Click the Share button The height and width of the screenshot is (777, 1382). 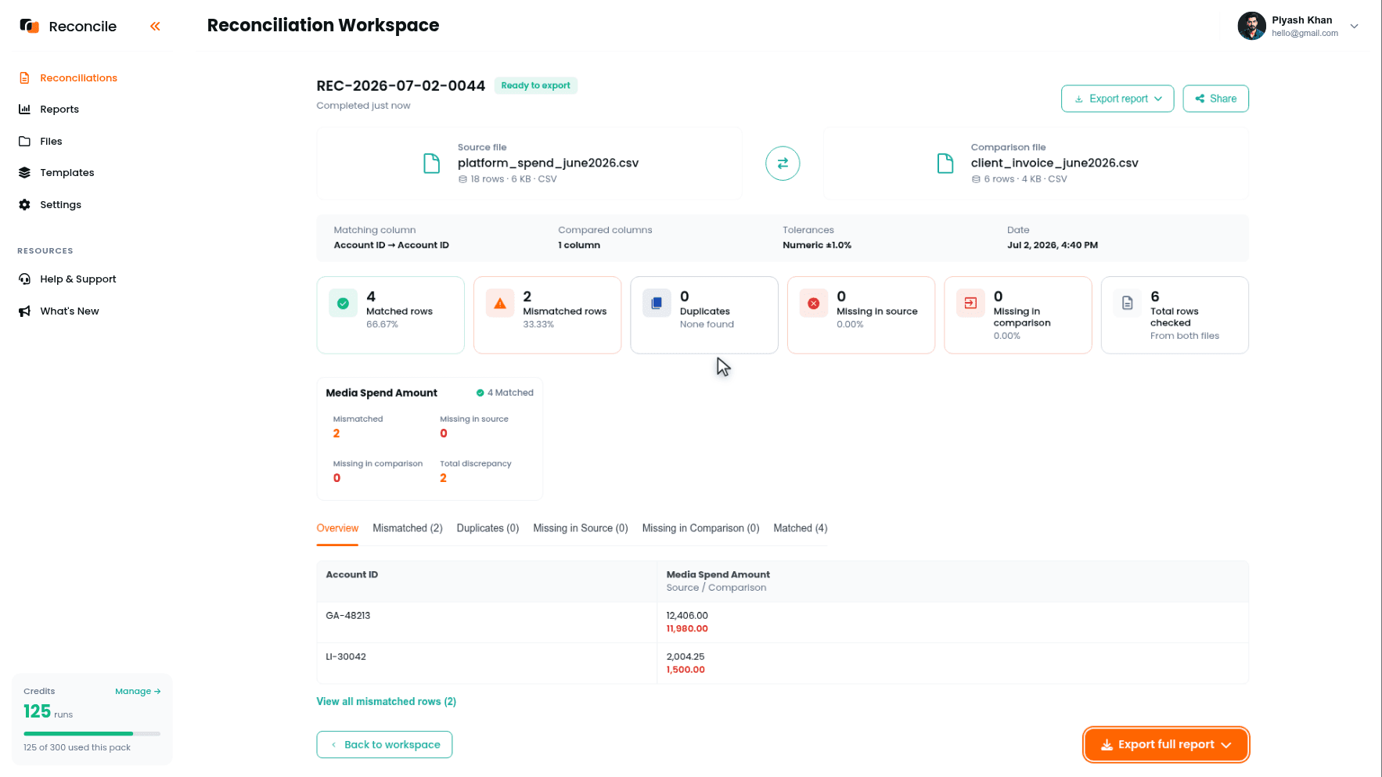1215,99
